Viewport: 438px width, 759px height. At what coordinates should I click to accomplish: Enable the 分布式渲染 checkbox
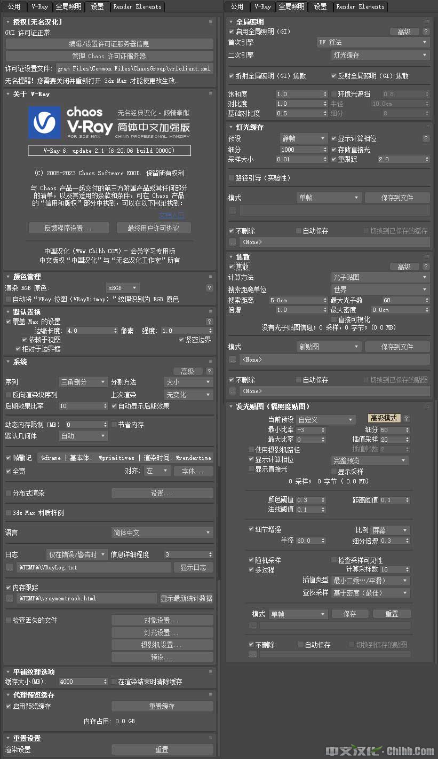(x=8, y=493)
